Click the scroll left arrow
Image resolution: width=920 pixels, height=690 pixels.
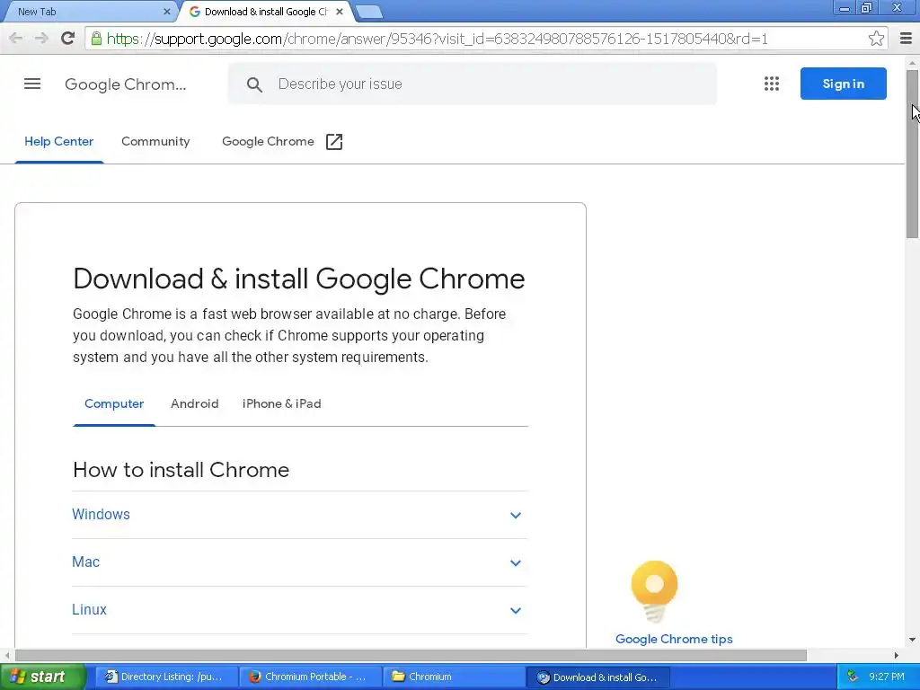coord(7,655)
